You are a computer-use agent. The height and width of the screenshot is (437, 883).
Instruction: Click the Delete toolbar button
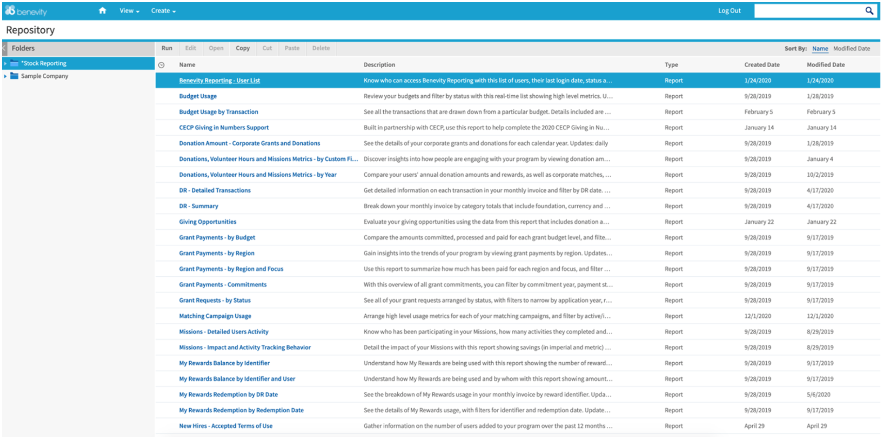(321, 48)
